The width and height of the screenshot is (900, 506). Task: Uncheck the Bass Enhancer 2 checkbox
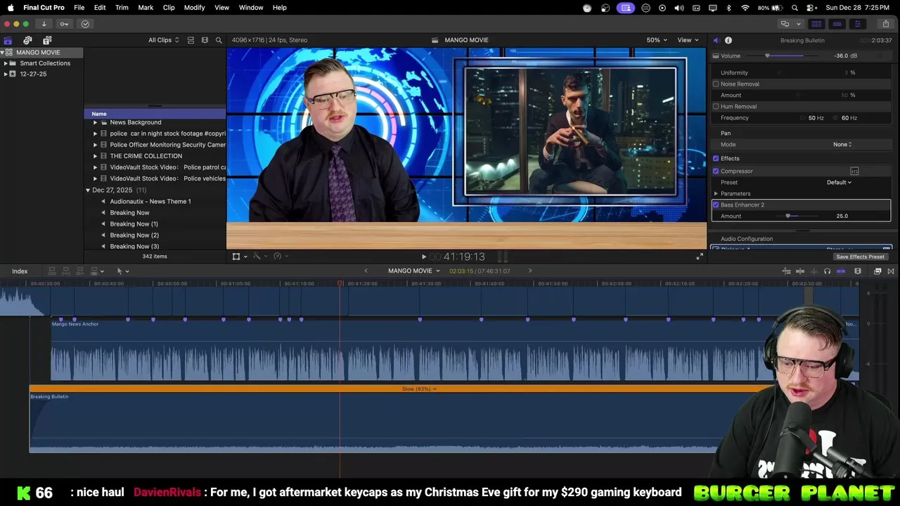pos(716,205)
